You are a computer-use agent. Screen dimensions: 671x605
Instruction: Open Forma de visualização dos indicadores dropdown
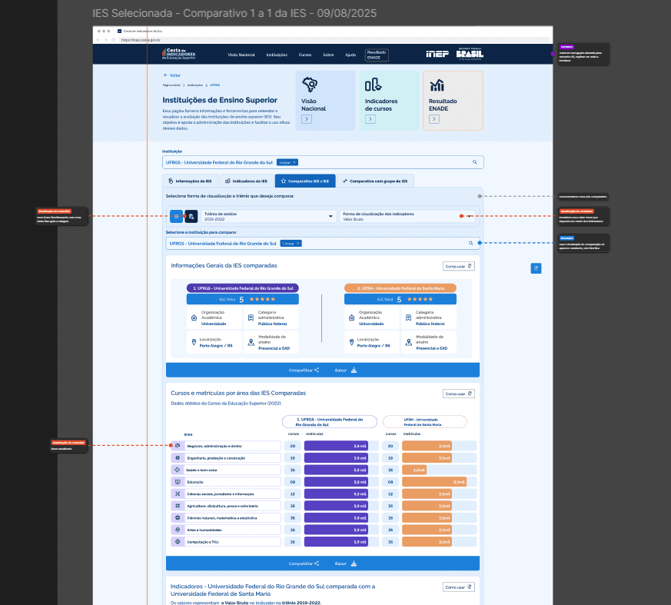coord(408,217)
